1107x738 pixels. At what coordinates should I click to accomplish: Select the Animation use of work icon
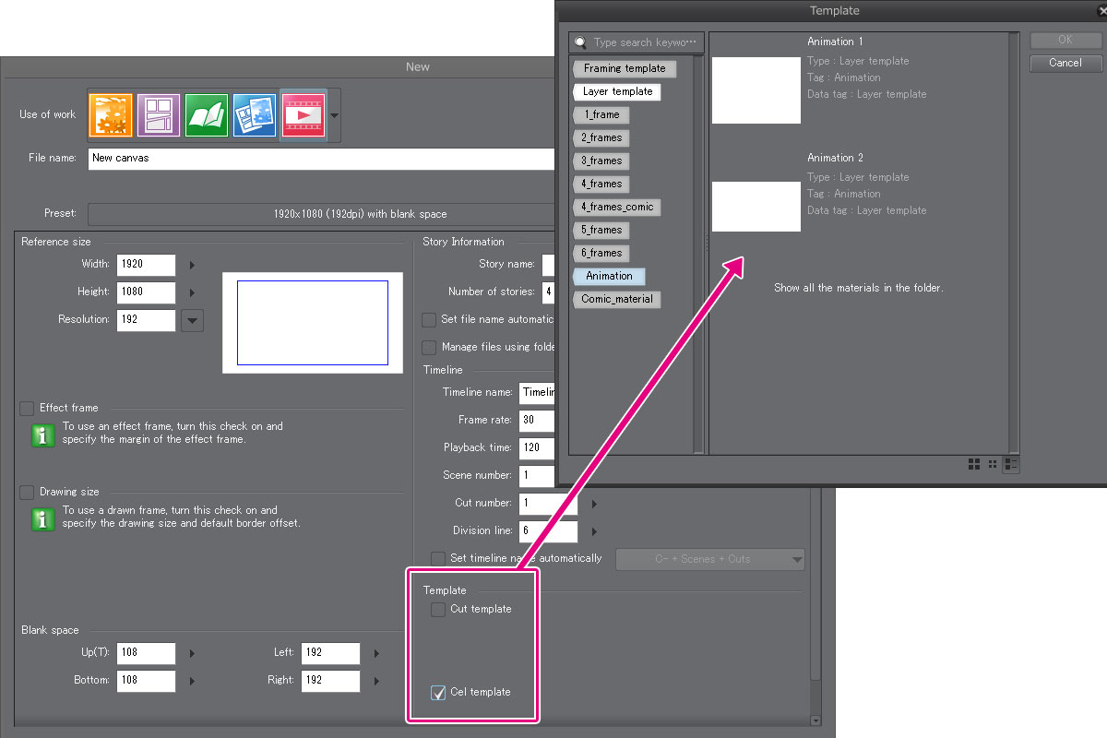pyautogui.click(x=303, y=115)
